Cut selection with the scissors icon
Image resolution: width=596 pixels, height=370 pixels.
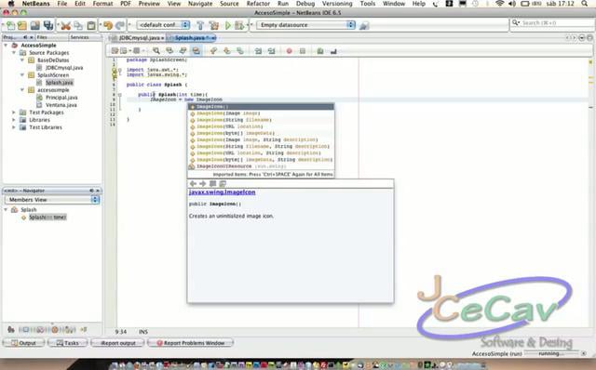pyautogui.click(x=66, y=25)
